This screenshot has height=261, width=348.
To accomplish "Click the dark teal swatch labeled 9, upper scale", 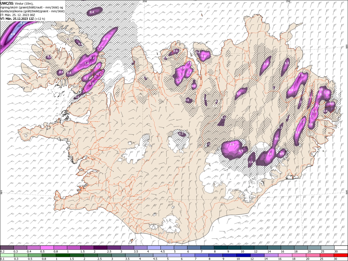I will coord(234,248).
